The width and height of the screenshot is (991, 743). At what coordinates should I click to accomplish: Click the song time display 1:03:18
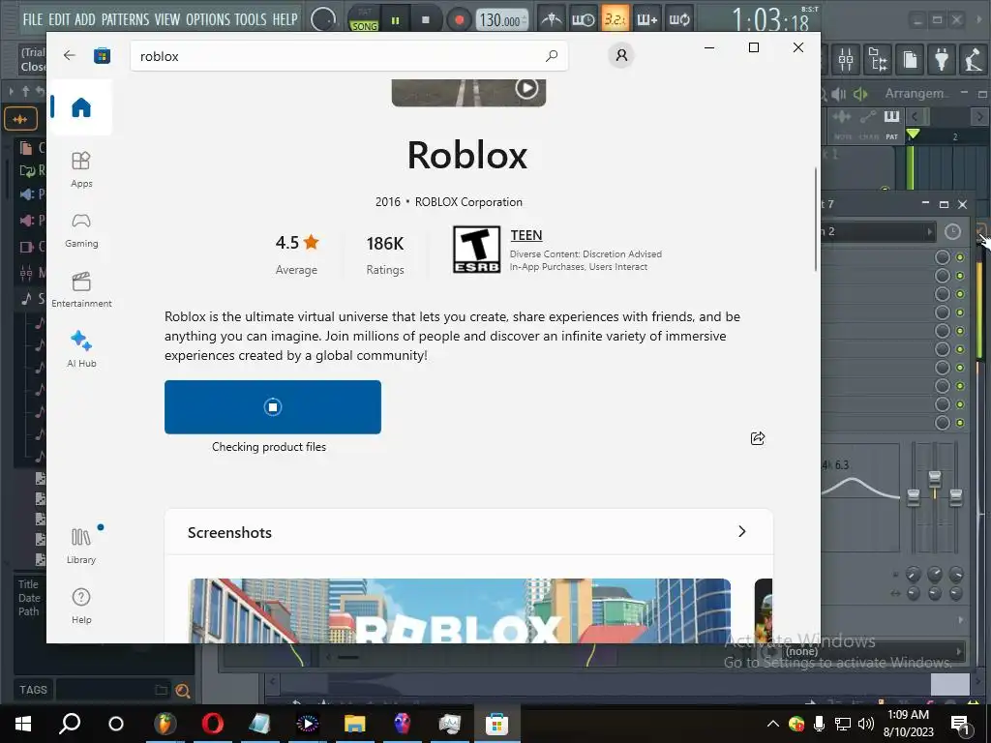click(770, 21)
